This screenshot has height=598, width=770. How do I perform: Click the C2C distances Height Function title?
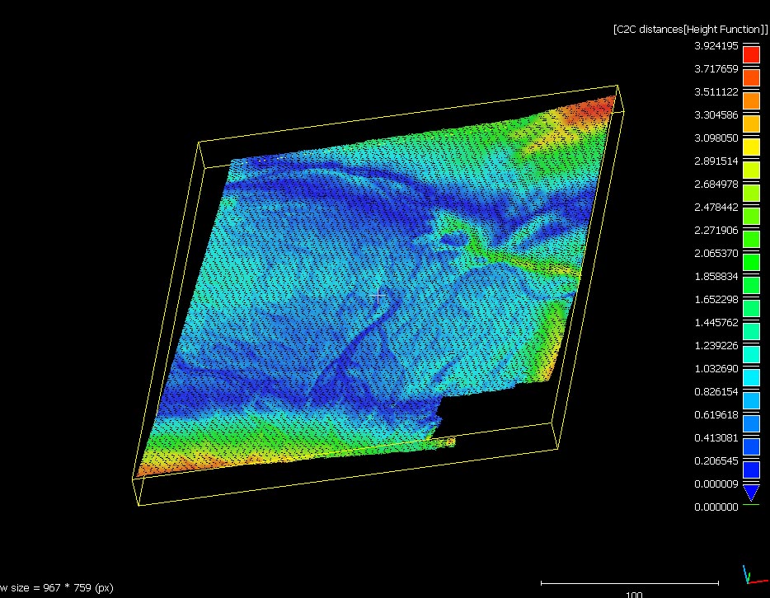pyautogui.click(x=689, y=28)
